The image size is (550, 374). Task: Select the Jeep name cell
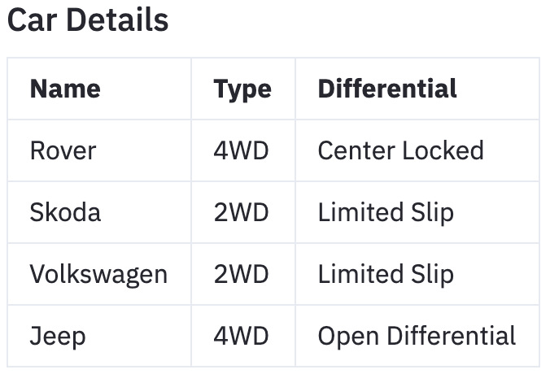[x=57, y=336]
